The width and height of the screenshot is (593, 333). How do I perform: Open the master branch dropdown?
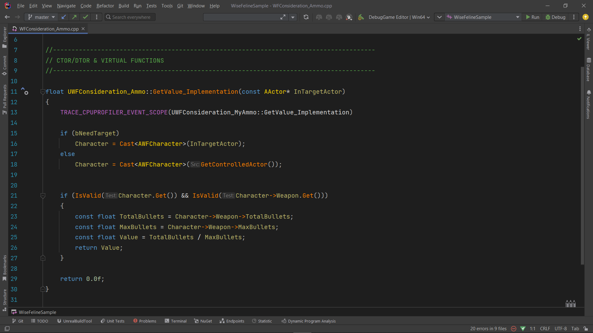coord(41,17)
